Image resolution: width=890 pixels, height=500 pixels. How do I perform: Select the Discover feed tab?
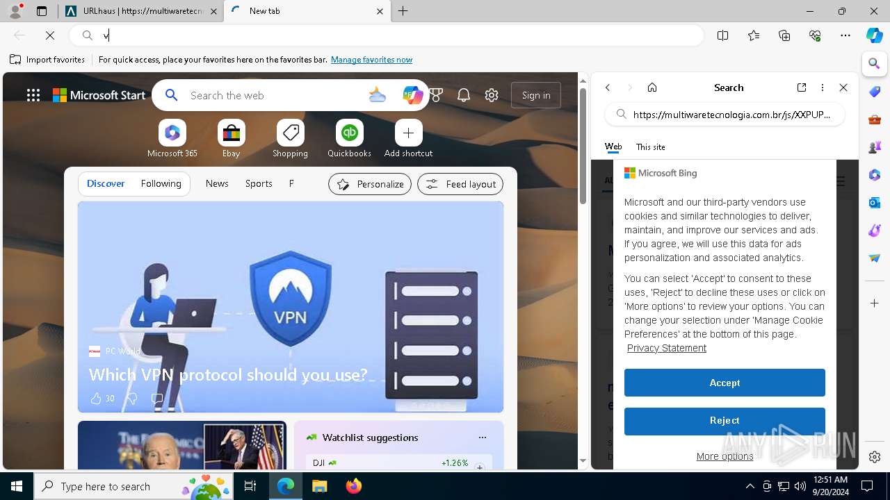106,183
